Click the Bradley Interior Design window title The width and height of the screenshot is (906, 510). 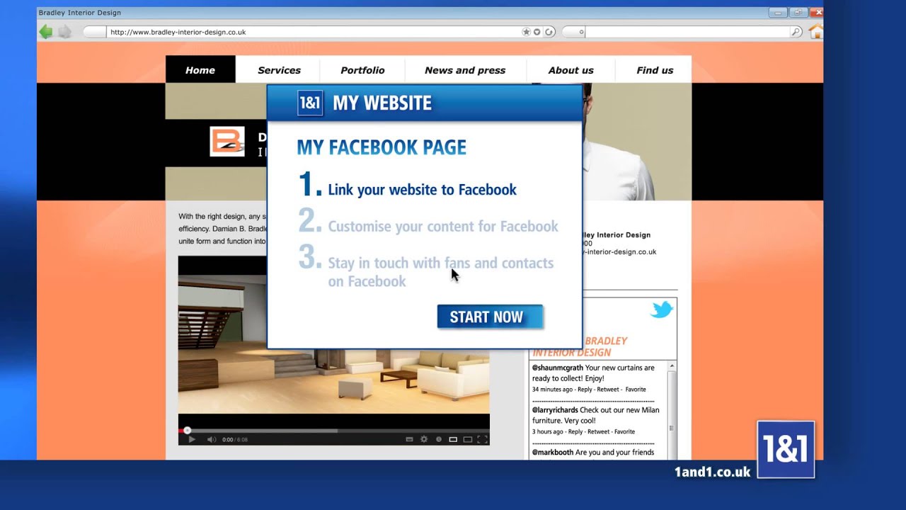(x=79, y=13)
